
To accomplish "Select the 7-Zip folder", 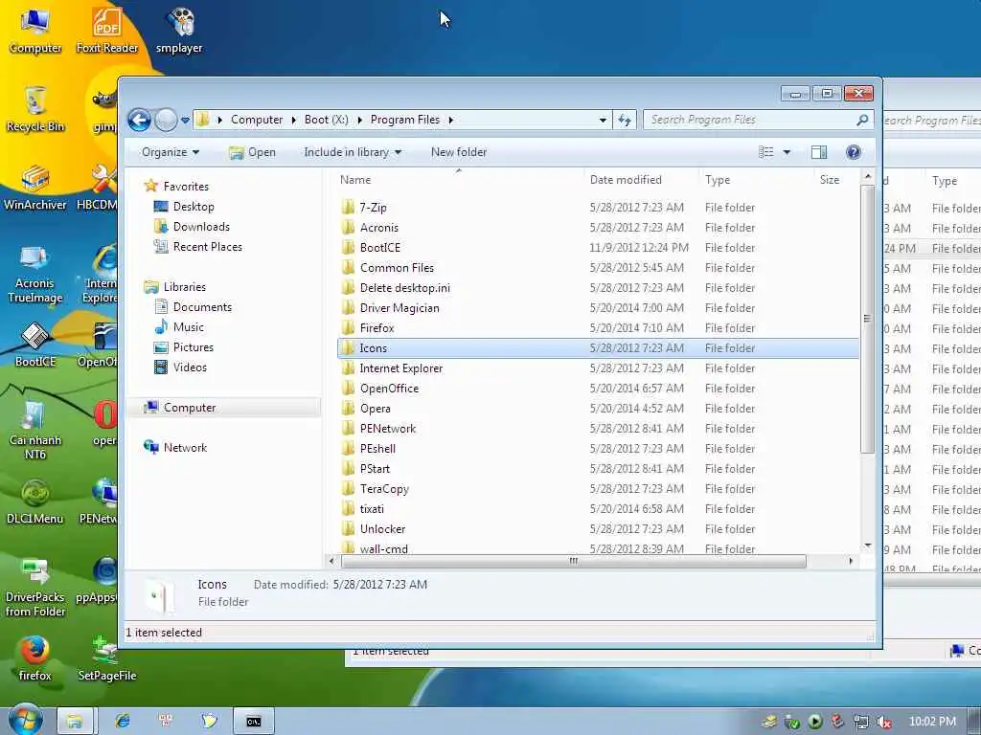I will [x=598, y=207].
